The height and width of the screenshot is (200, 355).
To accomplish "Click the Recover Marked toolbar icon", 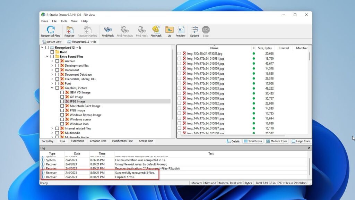I will click(87, 30).
